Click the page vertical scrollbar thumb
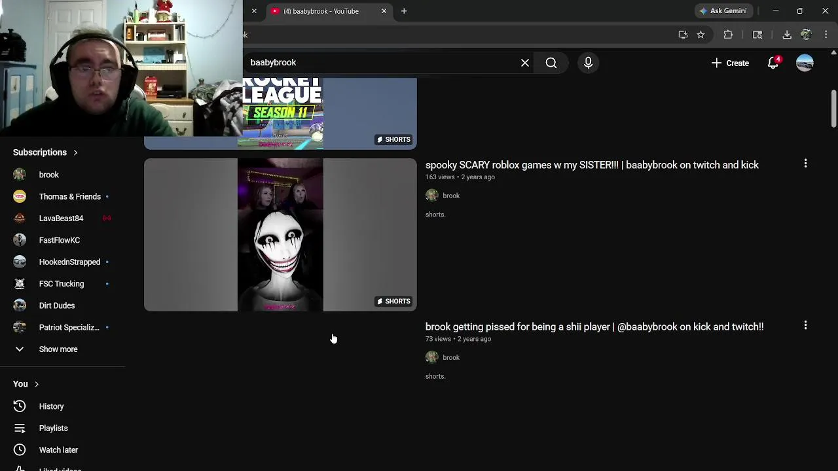 pos(833,109)
